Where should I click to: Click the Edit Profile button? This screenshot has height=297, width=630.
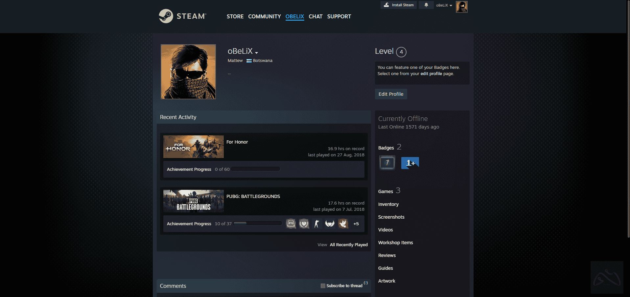[391, 94]
